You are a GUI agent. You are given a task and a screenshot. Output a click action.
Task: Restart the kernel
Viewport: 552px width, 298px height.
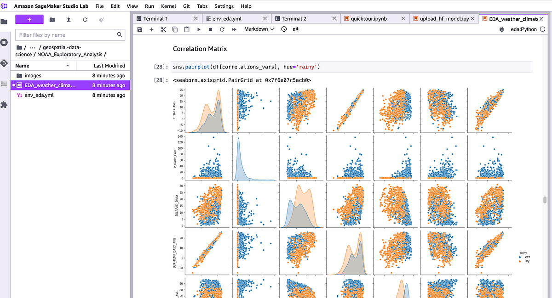(222, 29)
